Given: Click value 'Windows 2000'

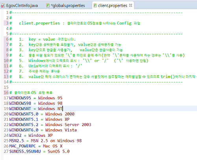Looking at the screenshot, I should coord(60,114).
